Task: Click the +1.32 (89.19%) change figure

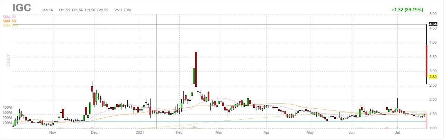Action: tap(407, 10)
